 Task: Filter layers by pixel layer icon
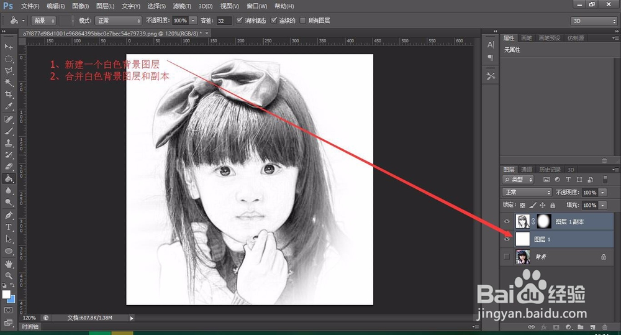[x=546, y=180]
